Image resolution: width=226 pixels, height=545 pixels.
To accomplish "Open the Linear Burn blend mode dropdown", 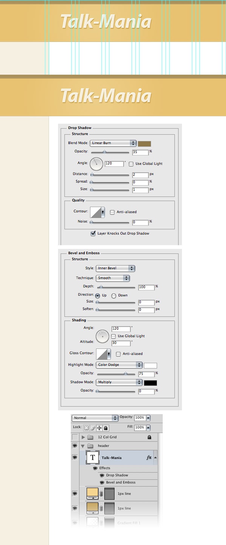I will point(113,143).
